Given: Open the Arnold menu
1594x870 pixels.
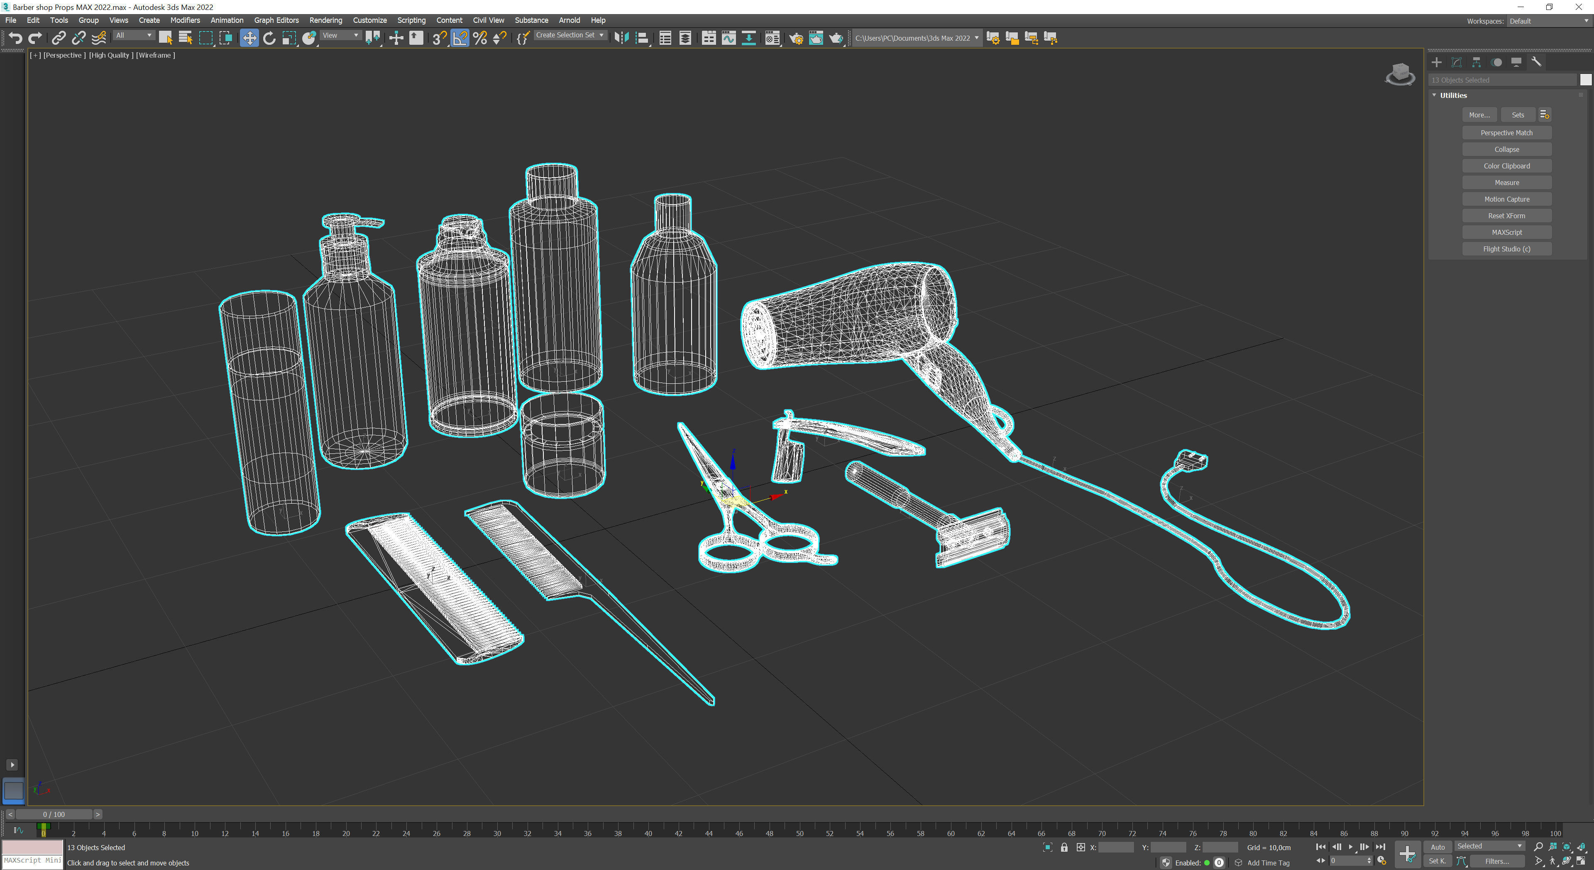Looking at the screenshot, I should (569, 20).
